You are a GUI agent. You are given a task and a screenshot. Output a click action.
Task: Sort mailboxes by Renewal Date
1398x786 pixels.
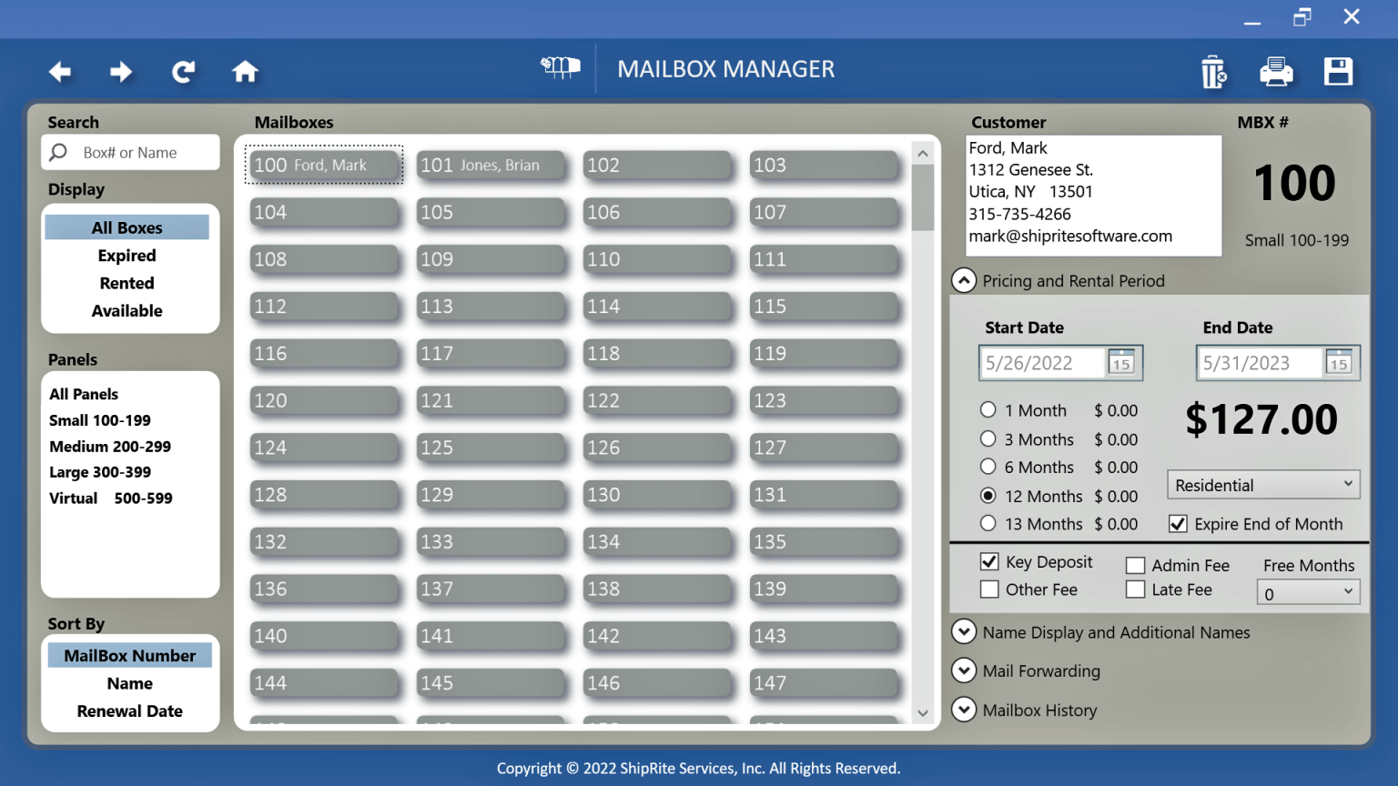click(x=129, y=711)
